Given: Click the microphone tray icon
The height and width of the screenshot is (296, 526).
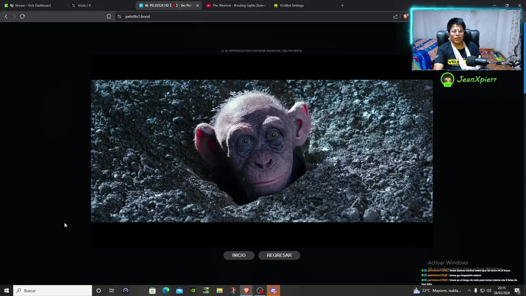Looking at the screenshot, I should click(x=476, y=291).
